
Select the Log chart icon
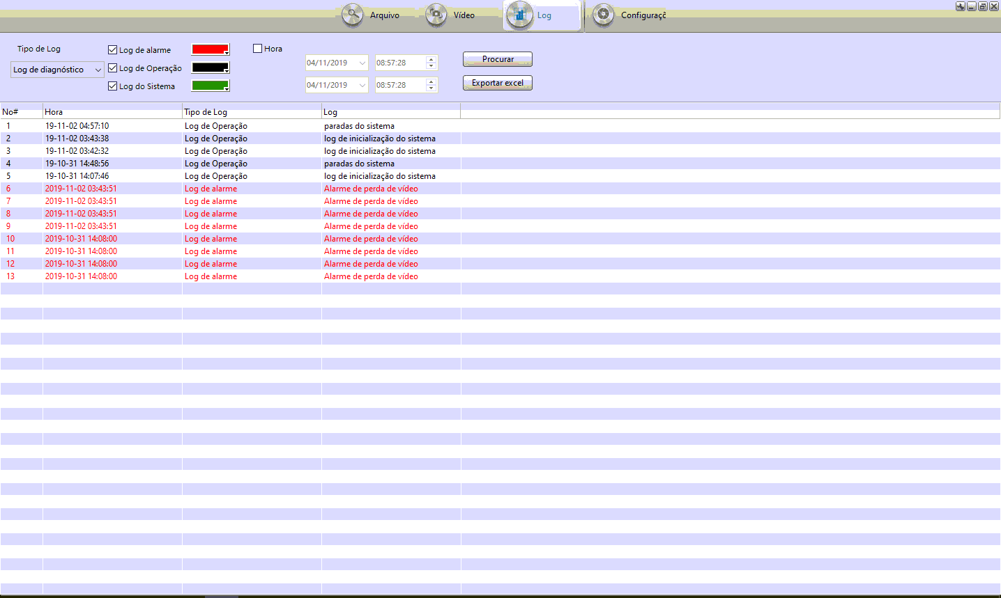tap(519, 15)
